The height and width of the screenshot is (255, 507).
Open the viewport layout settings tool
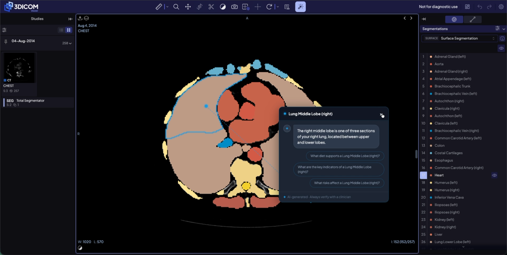tap(246, 7)
